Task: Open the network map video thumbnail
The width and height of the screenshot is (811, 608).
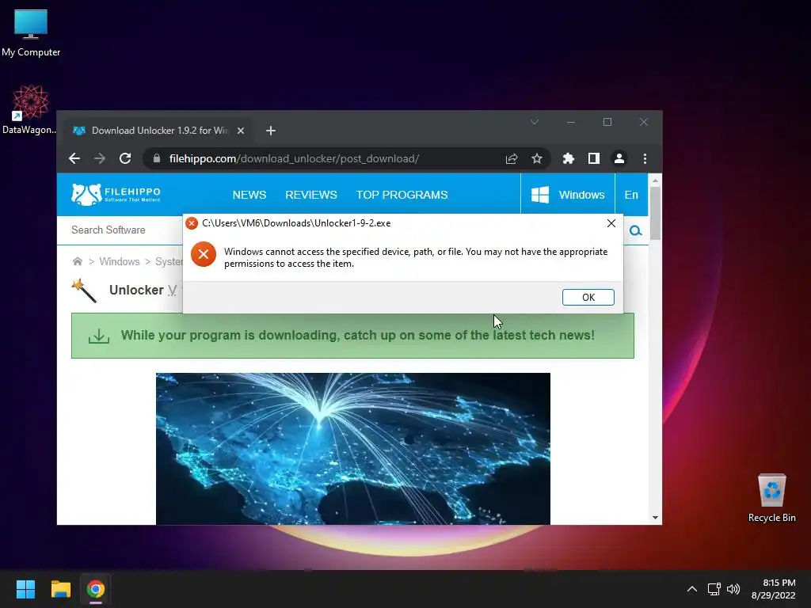Action: 352,449
